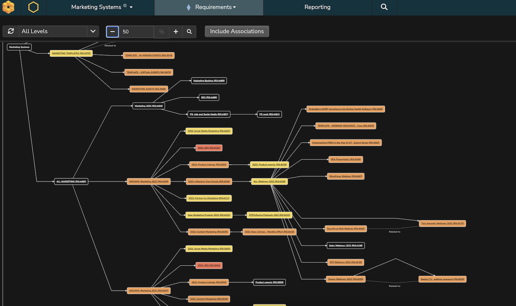Expand the All Levels dropdown
This screenshot has height=306, width=516.
pyautogui.click(x=93, y=31)
